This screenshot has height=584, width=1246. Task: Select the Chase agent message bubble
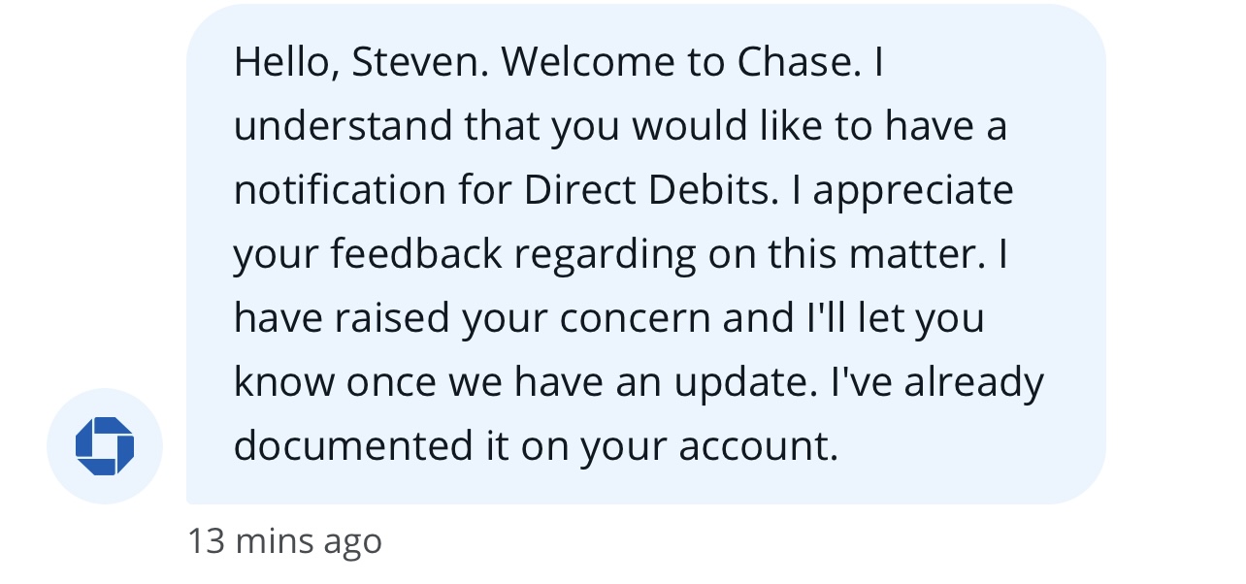[x=646, y=254]
